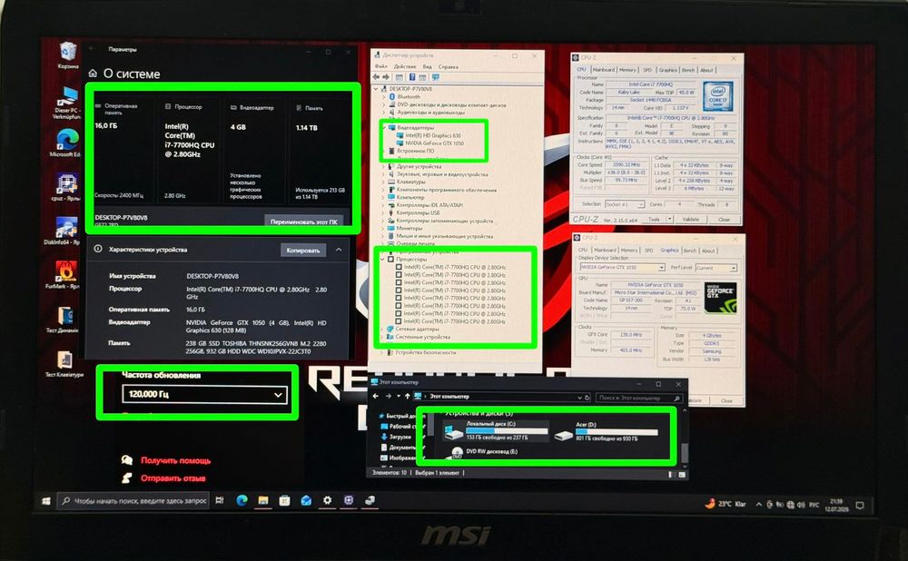Open File Explorer from the taskbar
The image size is (908, 561).
[263, 500]
